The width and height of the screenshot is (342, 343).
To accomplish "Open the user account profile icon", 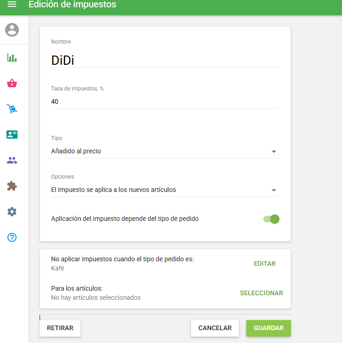I will 12,30.
